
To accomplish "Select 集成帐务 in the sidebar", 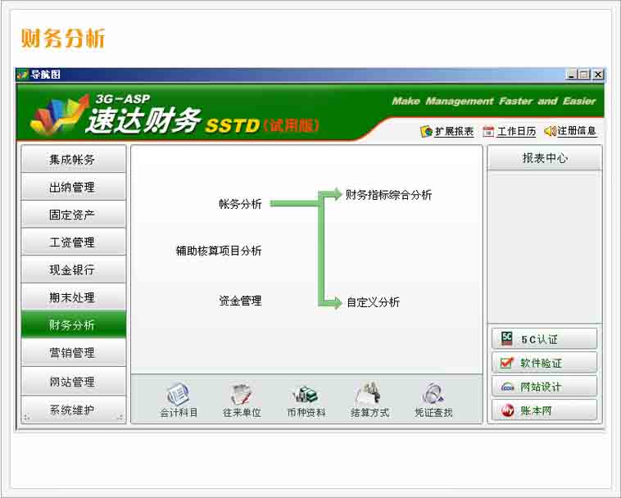I will click(x=73, y=160).
